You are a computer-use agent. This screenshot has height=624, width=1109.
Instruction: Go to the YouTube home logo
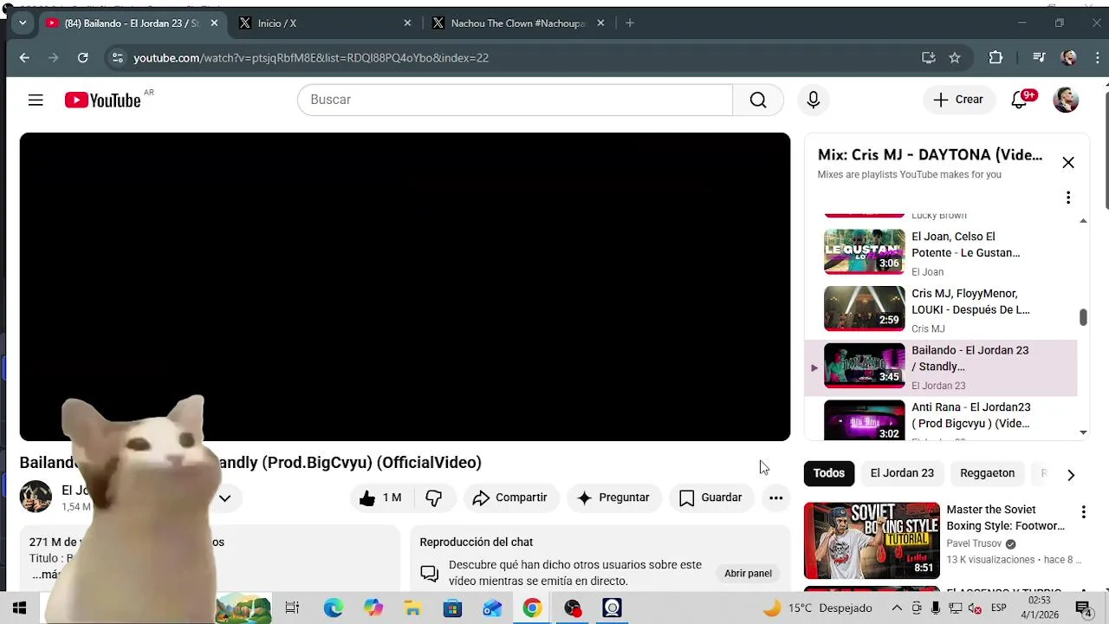tap(102, 101)
